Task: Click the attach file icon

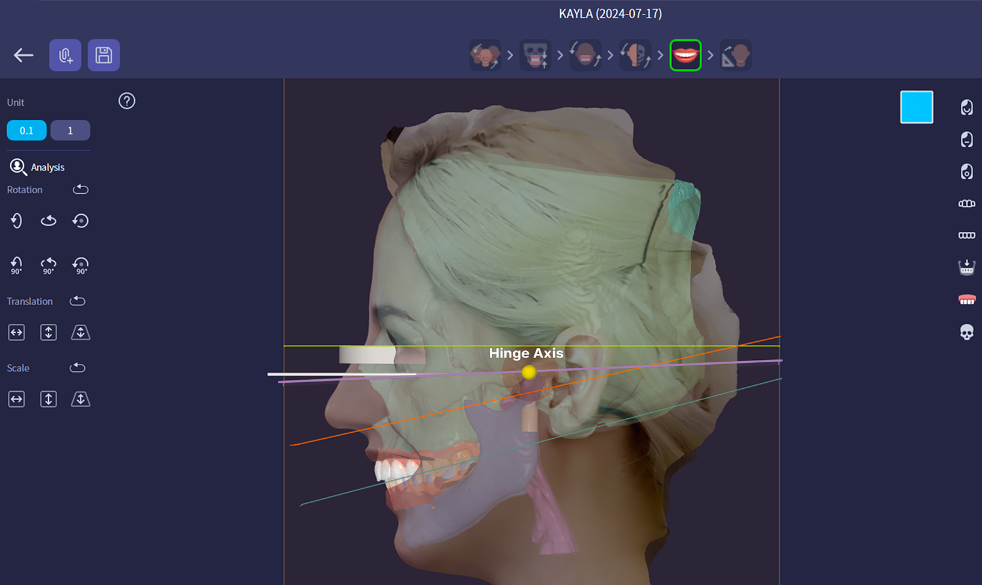Action: 65,55
